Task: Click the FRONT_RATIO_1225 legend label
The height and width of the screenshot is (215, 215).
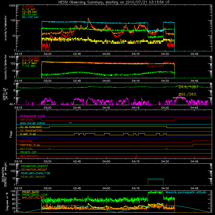Action: pos(35,195)
